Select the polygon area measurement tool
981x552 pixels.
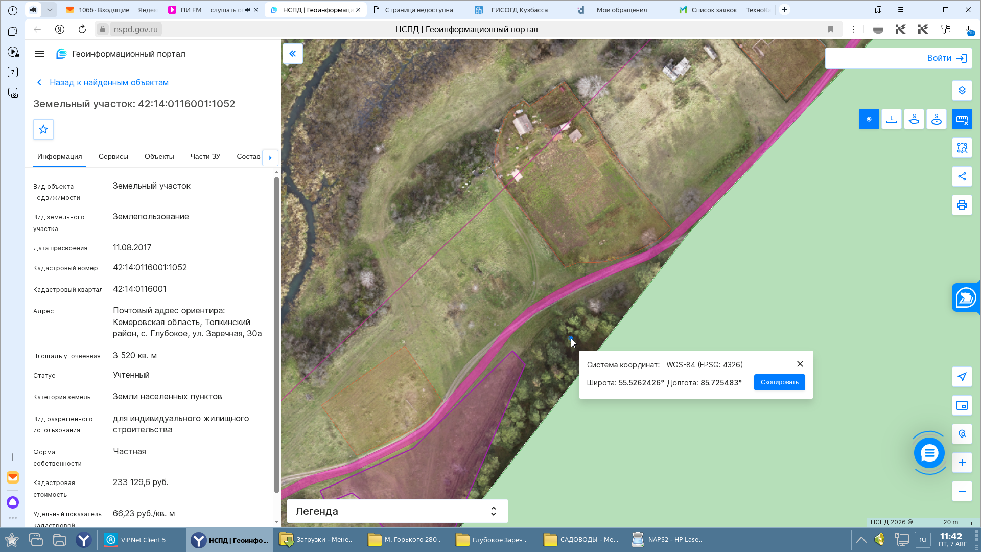click(x=914, y=119)
